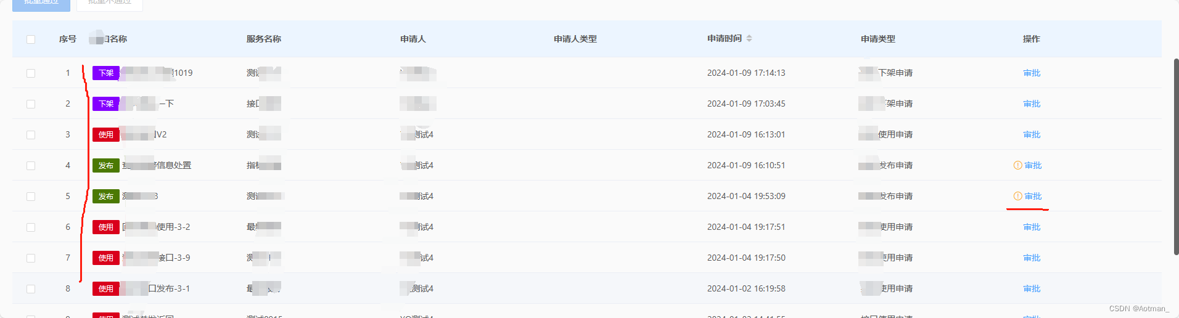Viewport: 1179px width, 318px height.
Task: Open 审批 for row 3 (16:13:01)
Action: coord(1032,134)
